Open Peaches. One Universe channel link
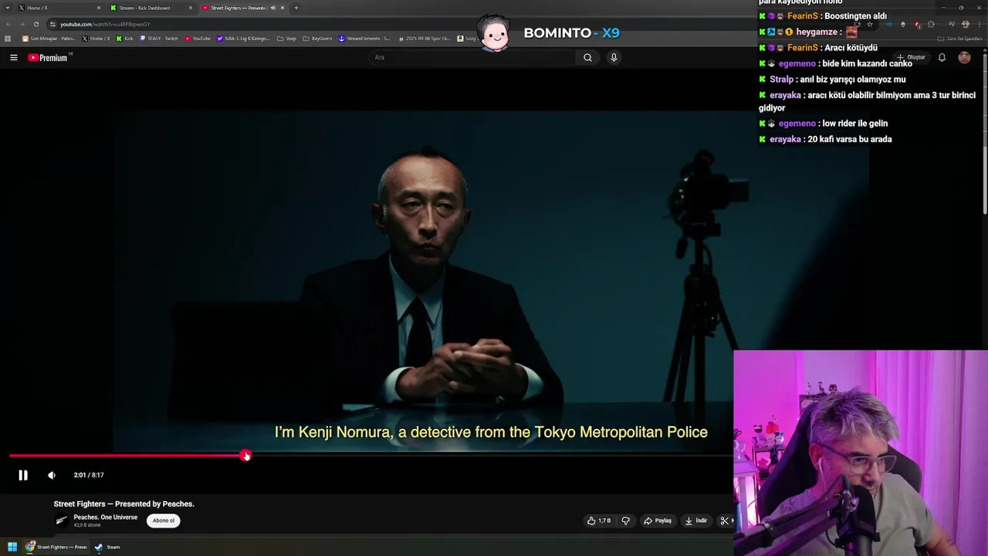This screenshot has height=556, width=988. point(105,517)
